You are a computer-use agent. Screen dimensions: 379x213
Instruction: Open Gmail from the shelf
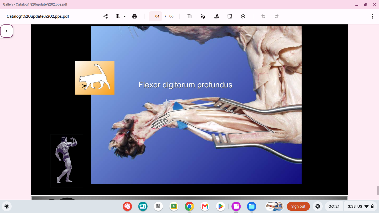205,206
